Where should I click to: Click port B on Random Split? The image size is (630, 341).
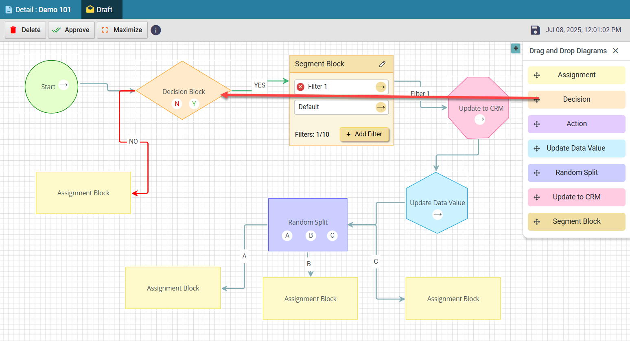click(x=311, y=236)
